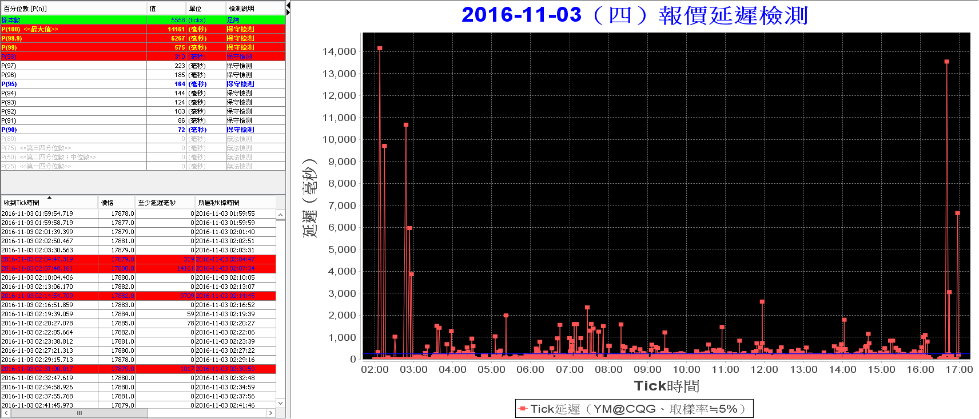Sort tick table by 價格 column

tap(117, 203)
